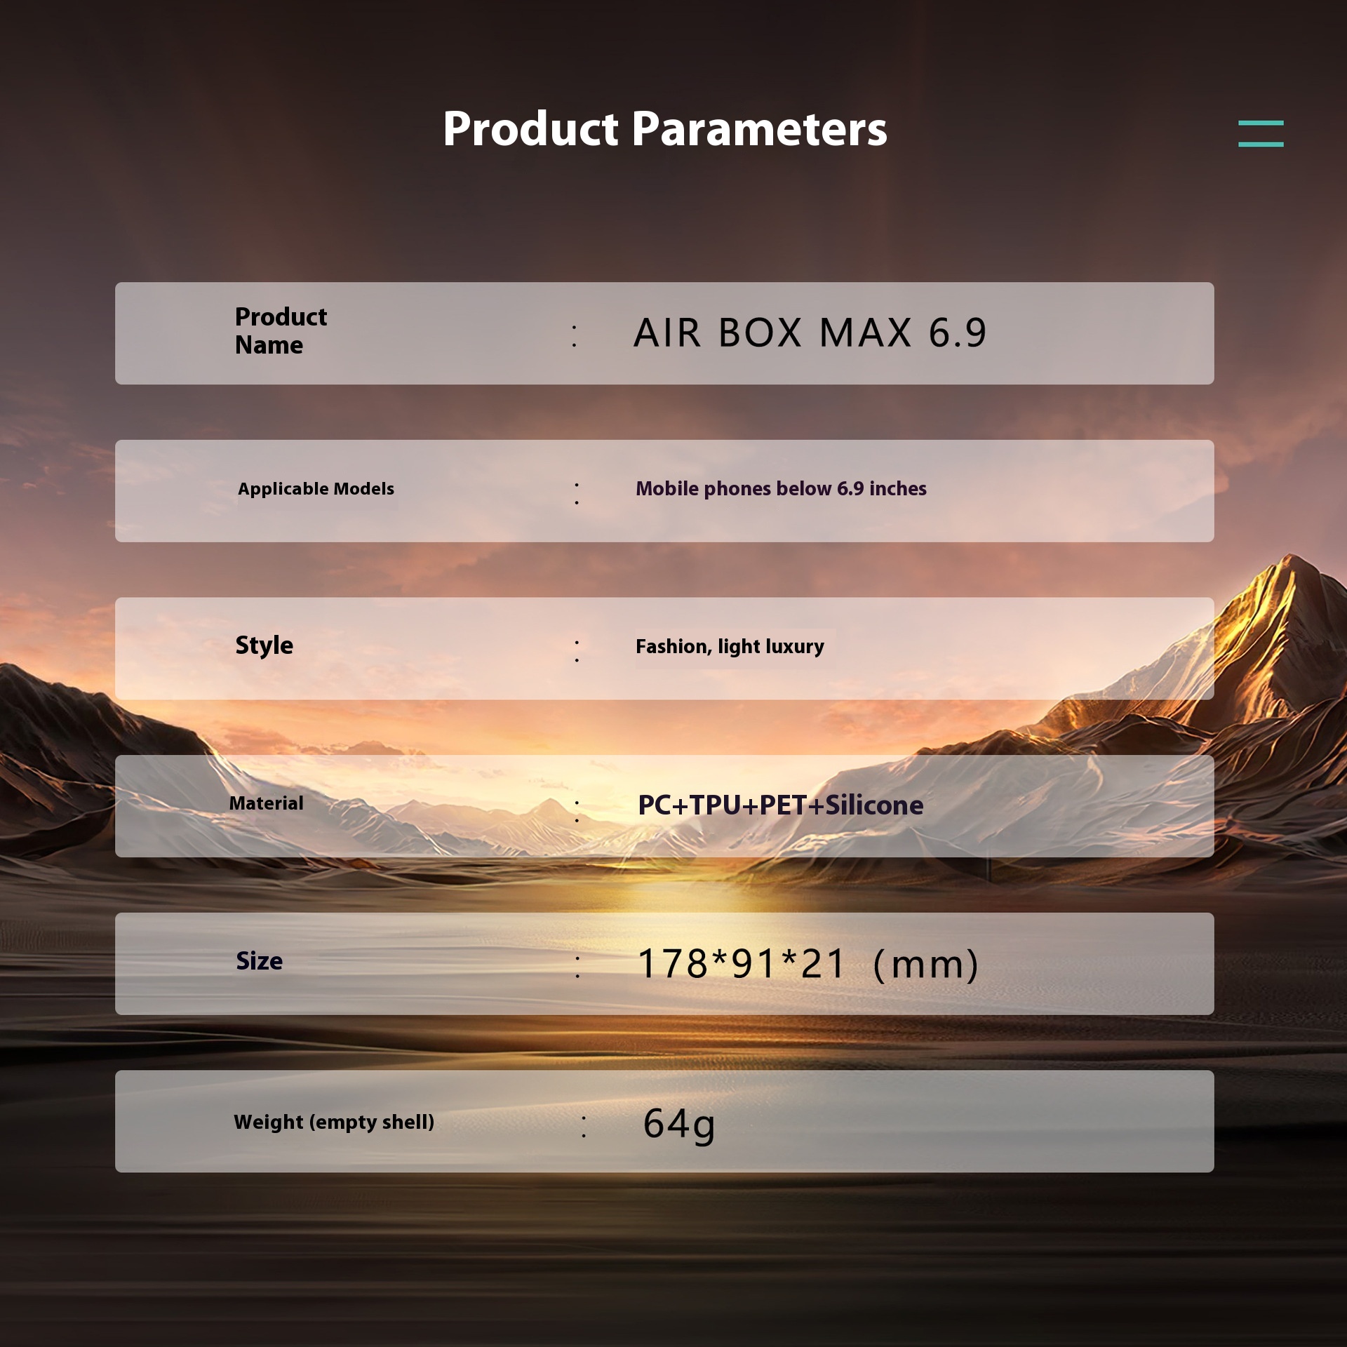Select Mobile phones below 6.9 inches text
The width and height of the screenshot is (1347, 1347).
click(x=780, y=489)
